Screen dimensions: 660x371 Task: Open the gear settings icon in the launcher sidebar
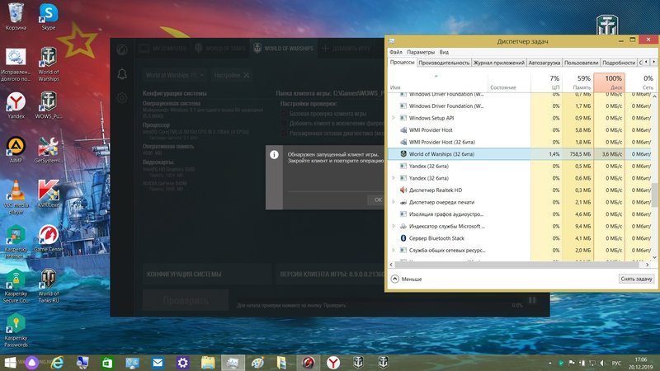[x=122, y=98]
